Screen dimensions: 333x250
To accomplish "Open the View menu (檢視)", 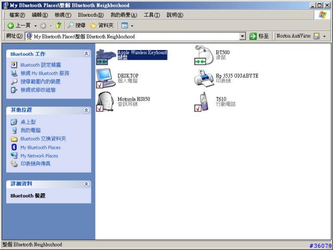I will click(x=63, y=15).
